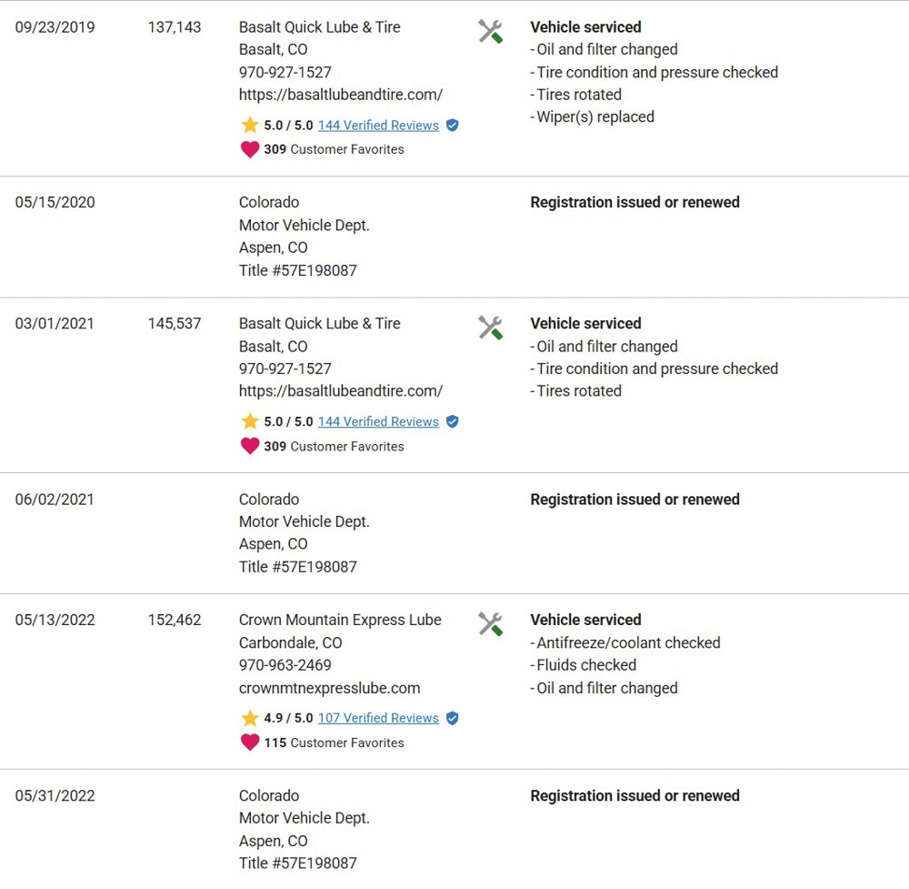Click the verified shield badge for Crown Mountain
The height and width of the screenshot is (889, 909).
(x=453, y=719)
